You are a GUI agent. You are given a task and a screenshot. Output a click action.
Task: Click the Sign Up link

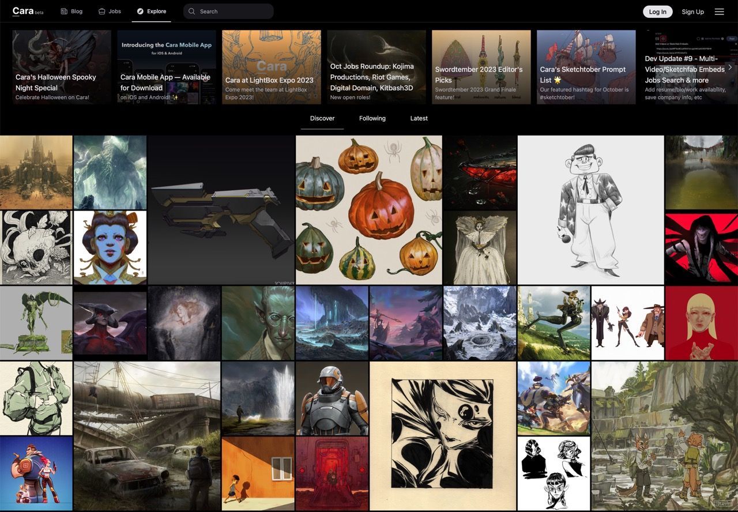(x=692, y=12)
